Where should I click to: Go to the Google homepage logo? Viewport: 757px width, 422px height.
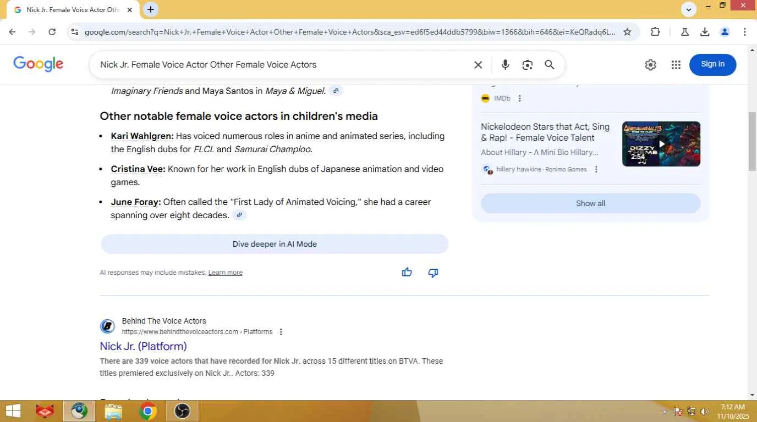(x=39, y=64)
